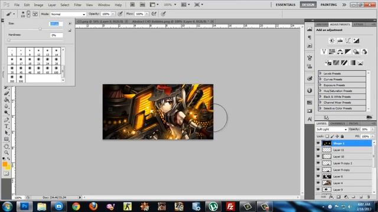Add a Levels adjustment
The width and height of the screenshot is (378, 212).
(340, 41)
